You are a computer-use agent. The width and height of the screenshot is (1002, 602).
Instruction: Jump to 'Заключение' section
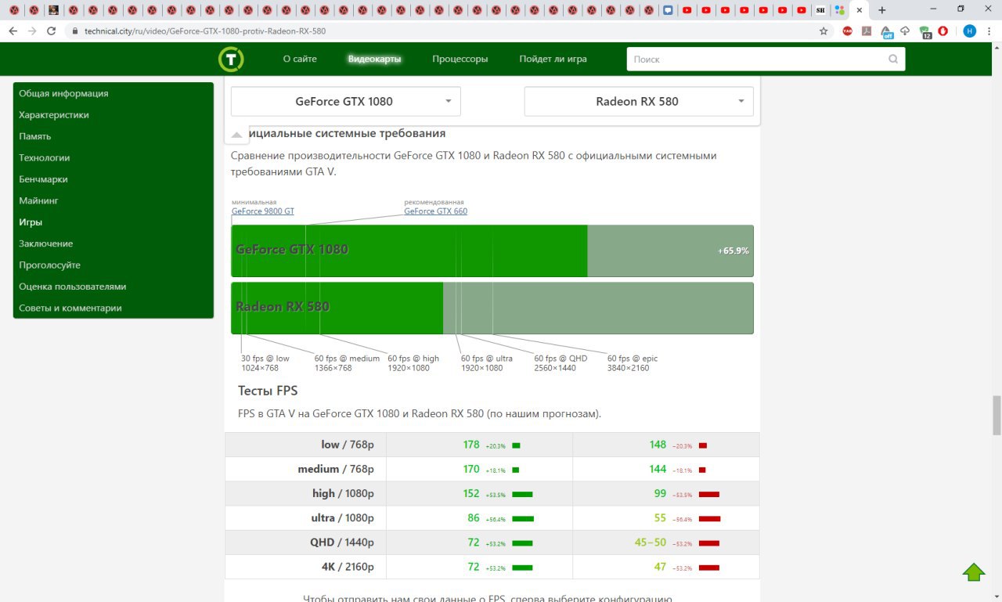pyautogui.click(x=46, y=243)
